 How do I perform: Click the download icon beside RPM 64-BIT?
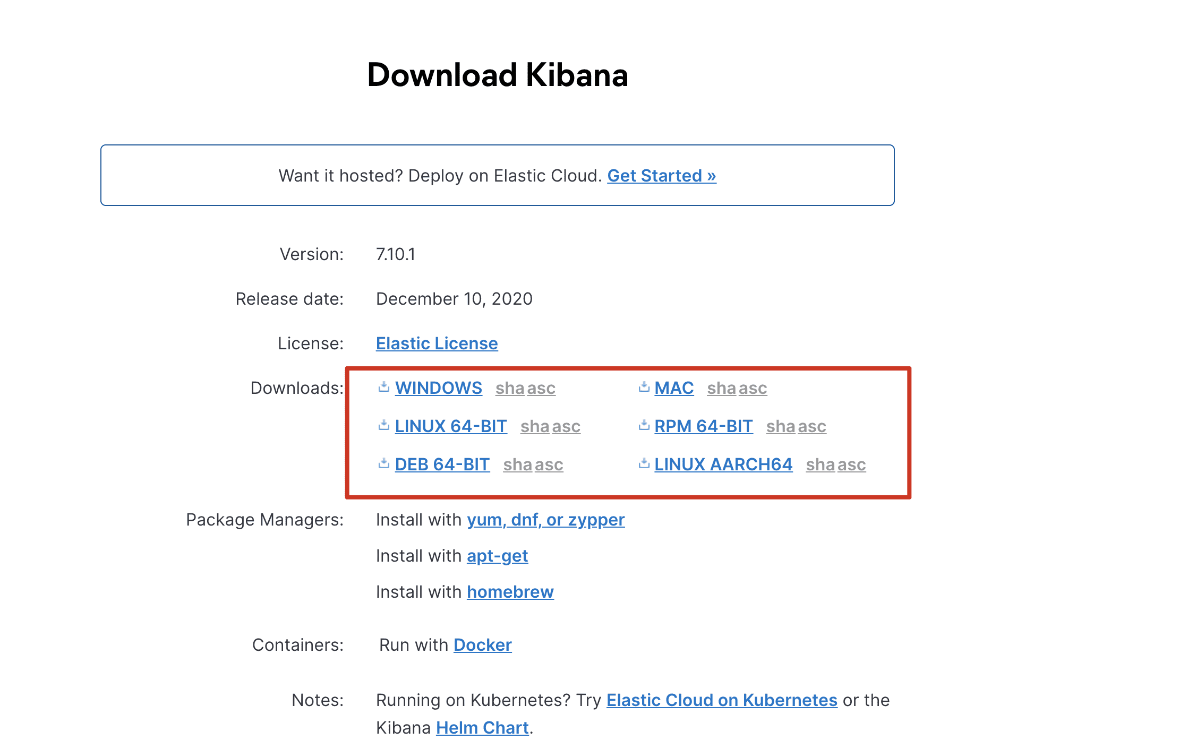tap(644, 426)
